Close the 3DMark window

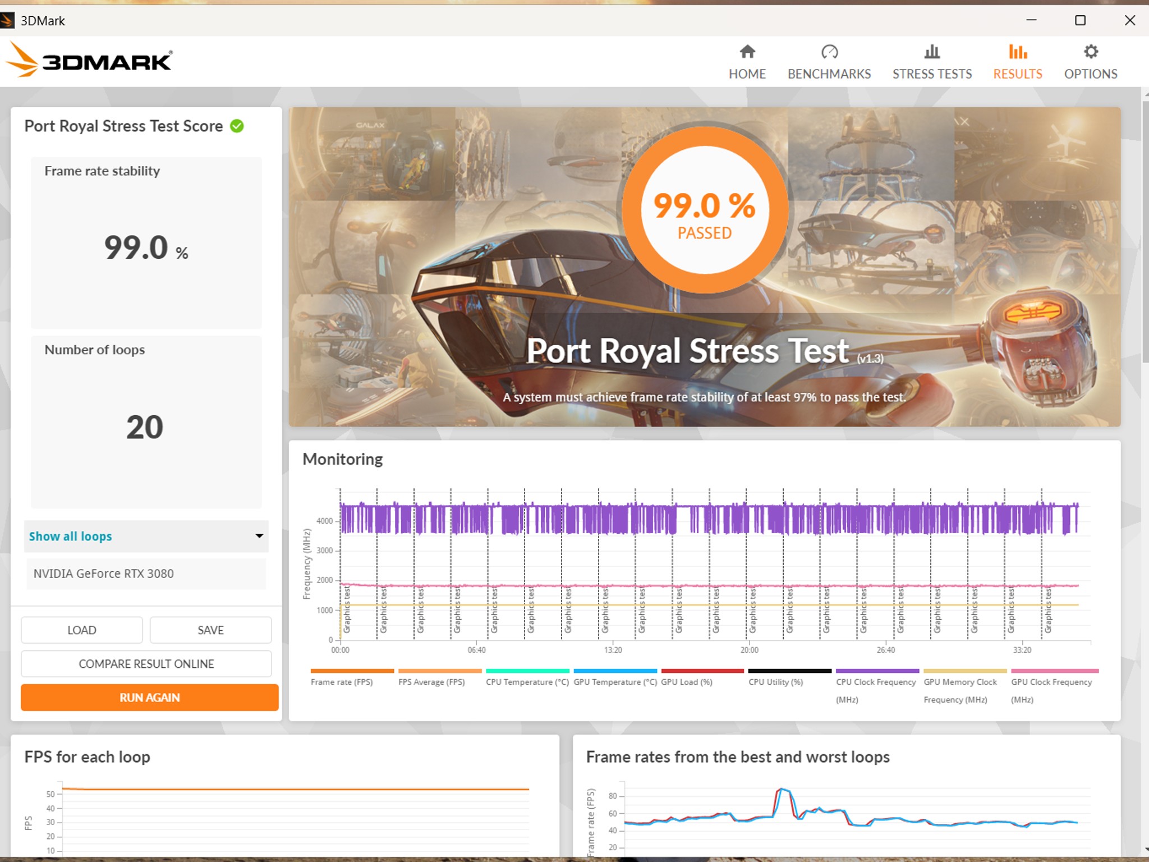tap(1130, 20)
